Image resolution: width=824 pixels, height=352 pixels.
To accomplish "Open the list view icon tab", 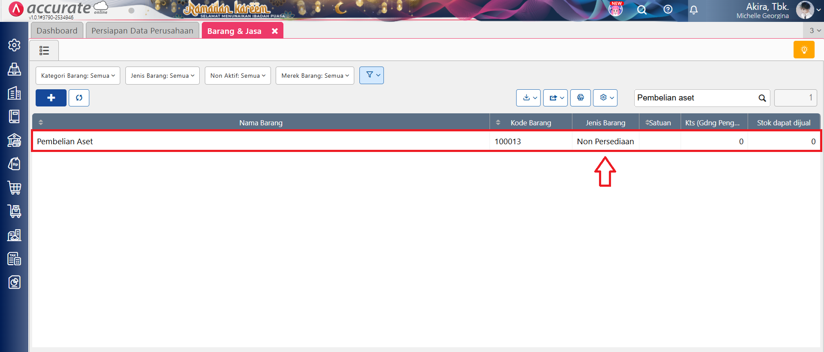I will 44,51.
